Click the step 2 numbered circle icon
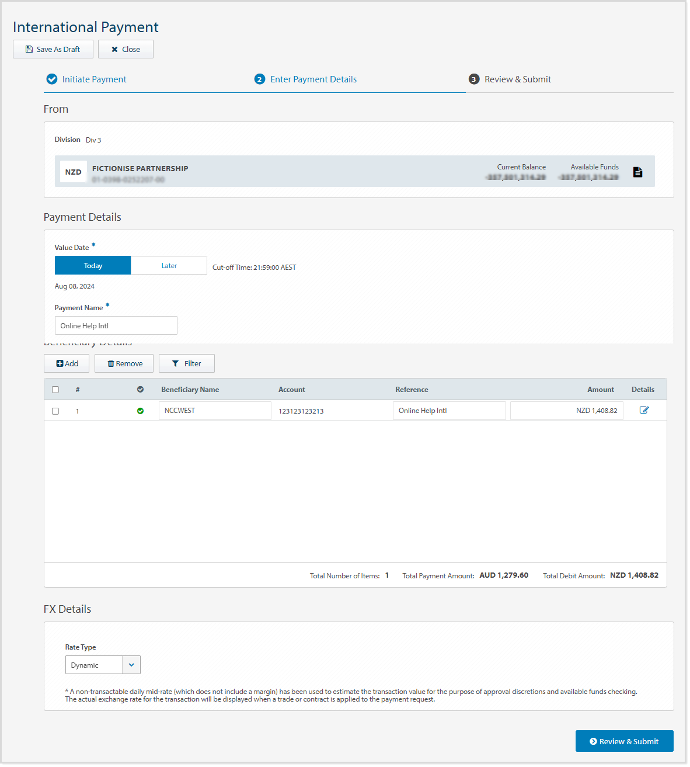The width and height of the screenshot is (690, 767). click(x=260, y=79)
